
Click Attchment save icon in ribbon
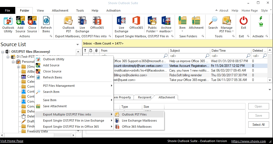[196, 23]
